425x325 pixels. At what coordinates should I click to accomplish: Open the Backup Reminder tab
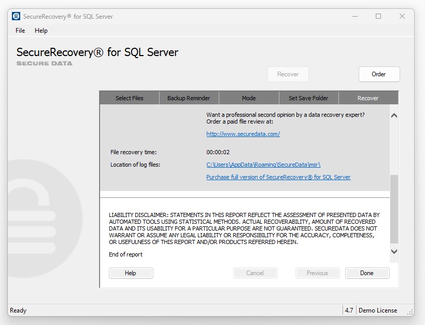click(189, 98)
